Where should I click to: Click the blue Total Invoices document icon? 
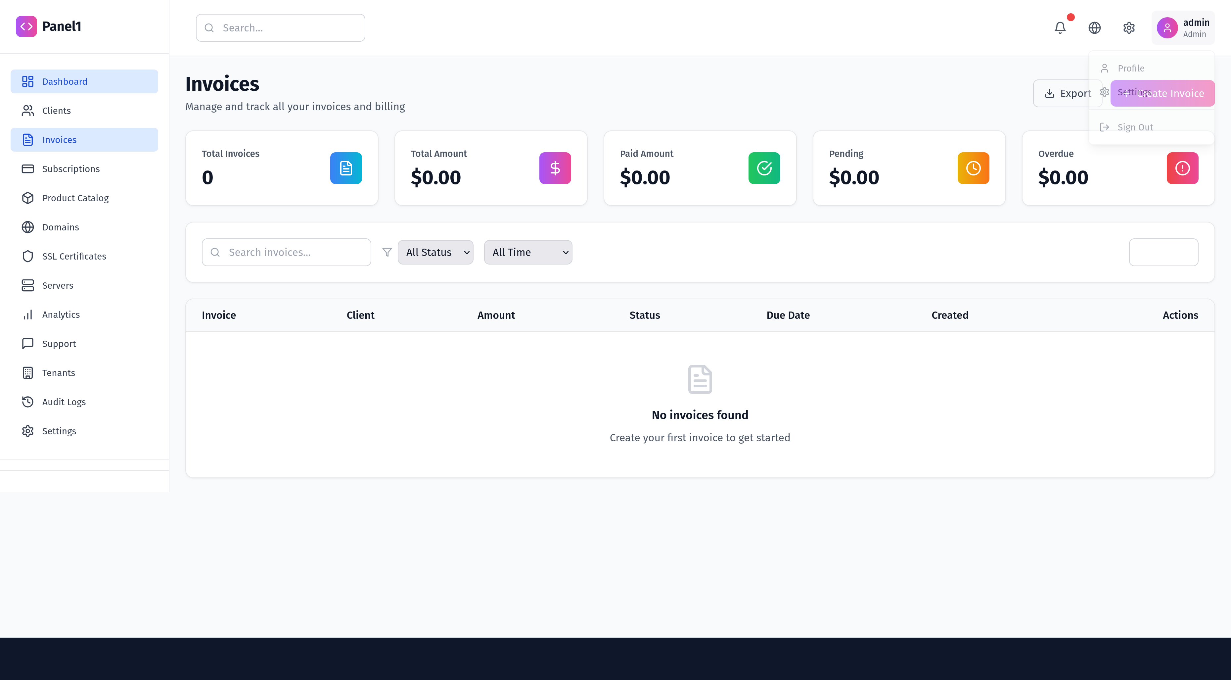pos(346,168)
